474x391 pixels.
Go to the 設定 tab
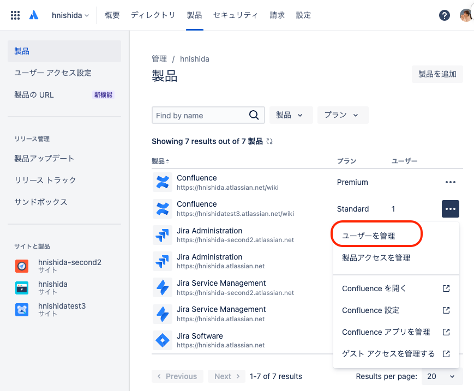303,15
